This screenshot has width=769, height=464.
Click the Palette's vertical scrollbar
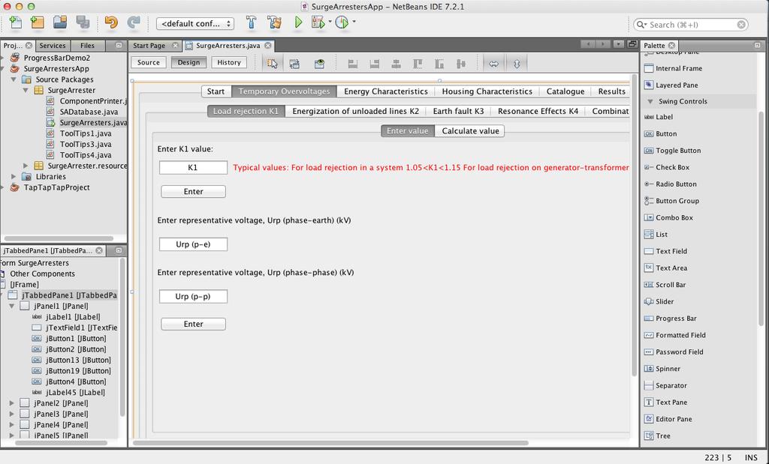[x=761, y=219]
